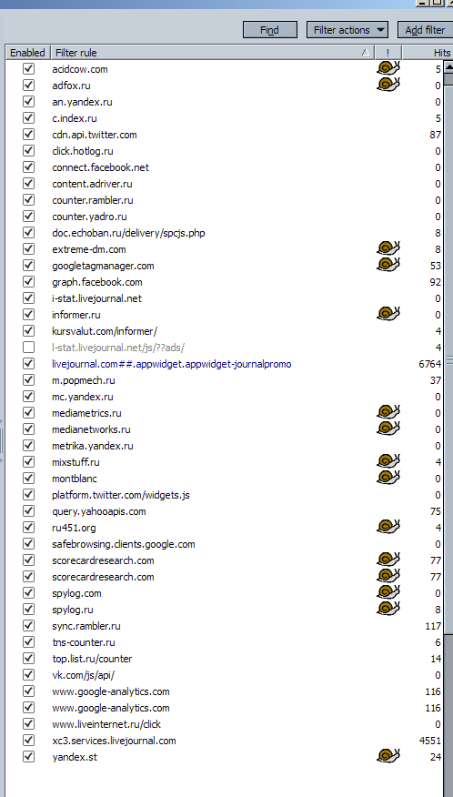453x797 pixels.
Task: Click the snail icon for yandex.st
Action: click(388, 756)
